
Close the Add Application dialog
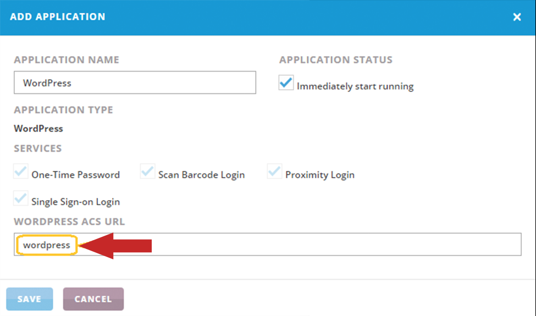pos(517,16)
